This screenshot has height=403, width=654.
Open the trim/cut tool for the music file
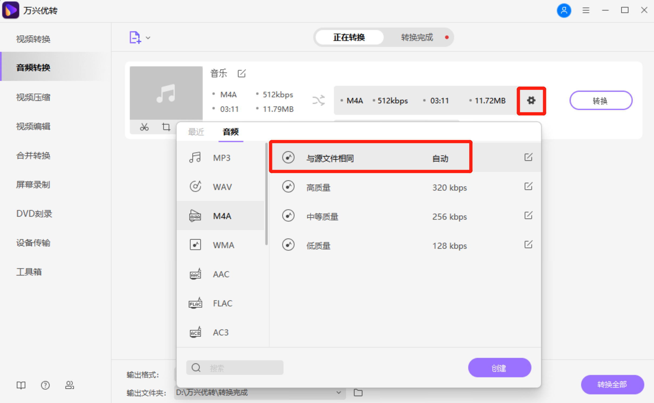pyautogui.click(x=144, y=127)
